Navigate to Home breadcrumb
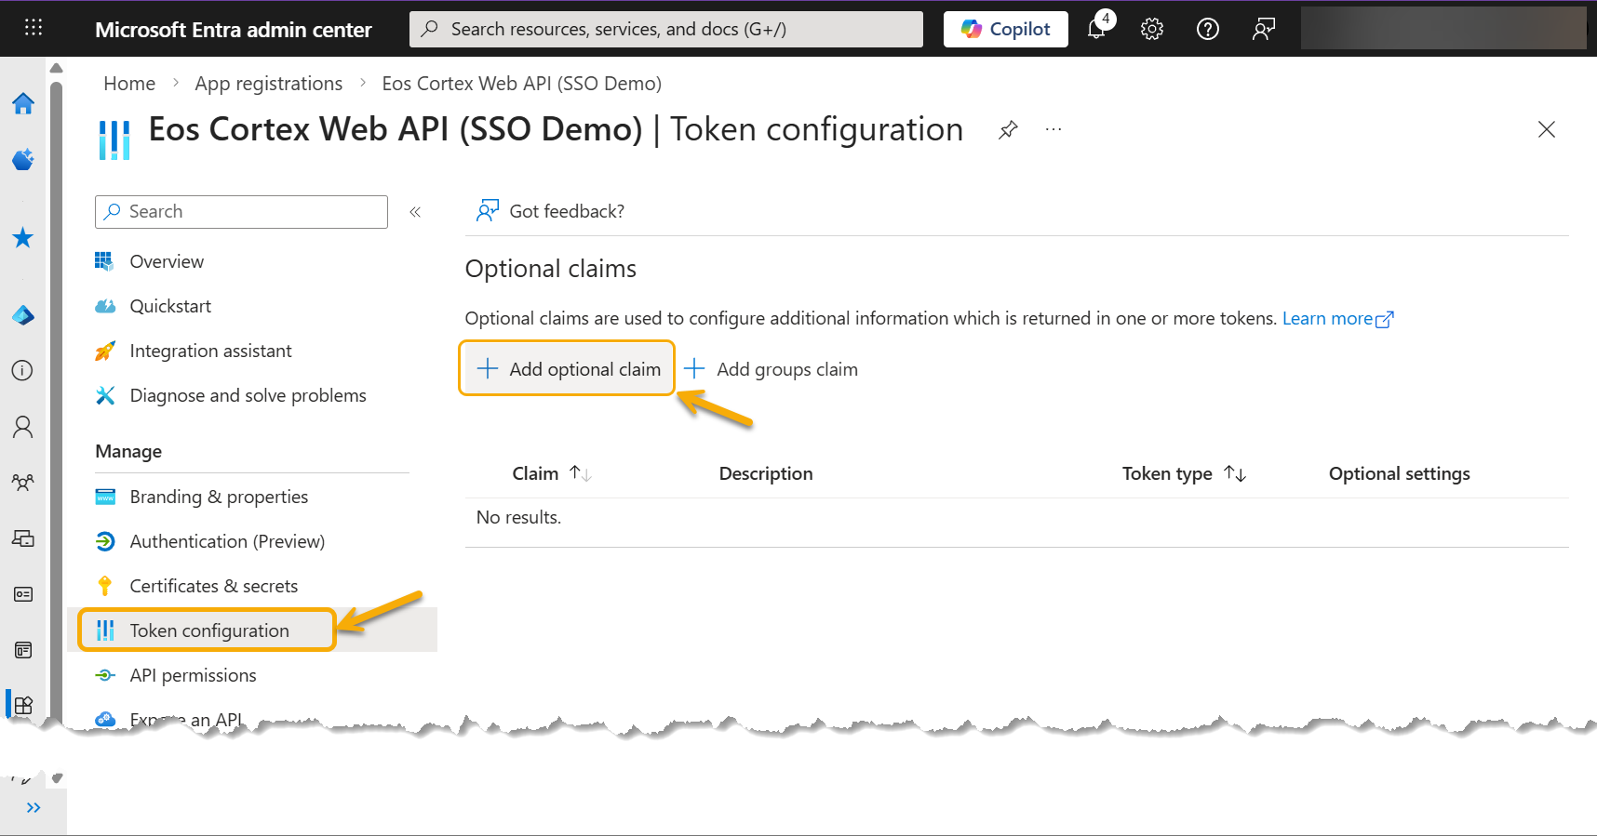Viewport: 1597px width, 836px height. pyautogui.click(x=129, y=84)
